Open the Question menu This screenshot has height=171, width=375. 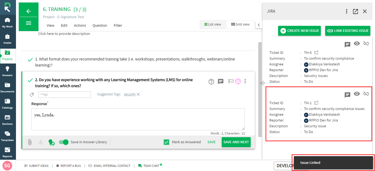point(100,25)
